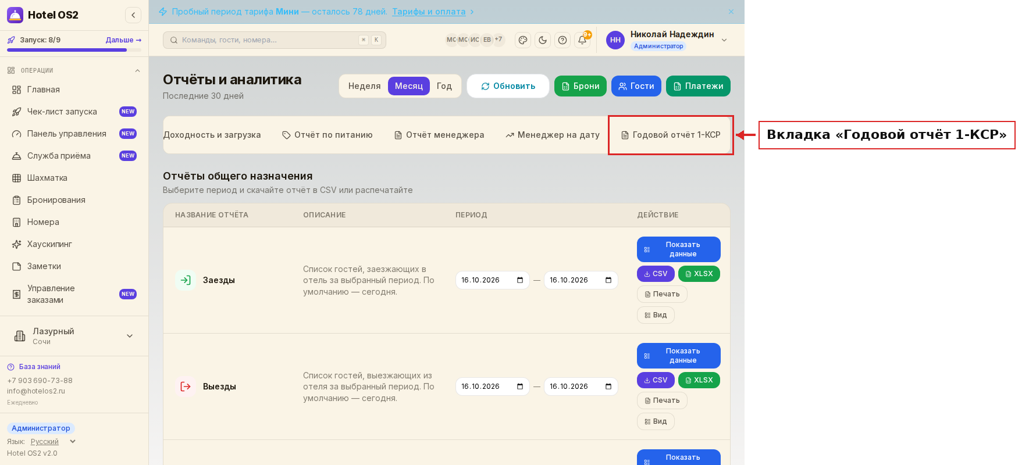Open the Русский language dropdown

[53, 442]
